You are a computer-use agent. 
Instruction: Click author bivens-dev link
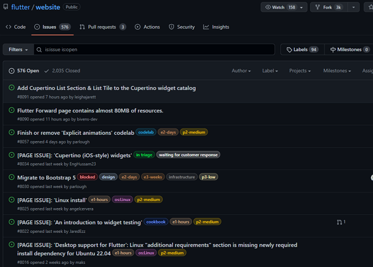tap(87, 119)
